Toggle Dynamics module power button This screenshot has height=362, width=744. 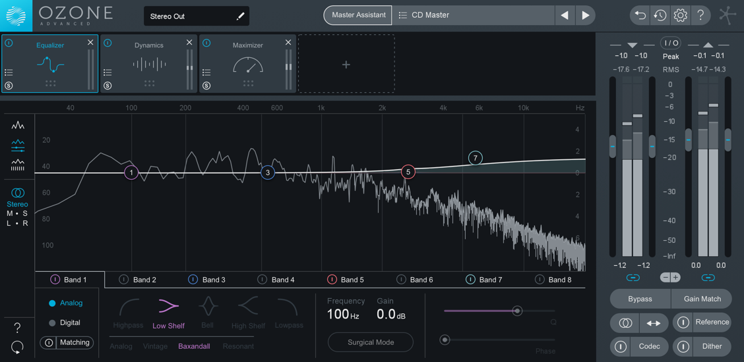click(108, 43)
